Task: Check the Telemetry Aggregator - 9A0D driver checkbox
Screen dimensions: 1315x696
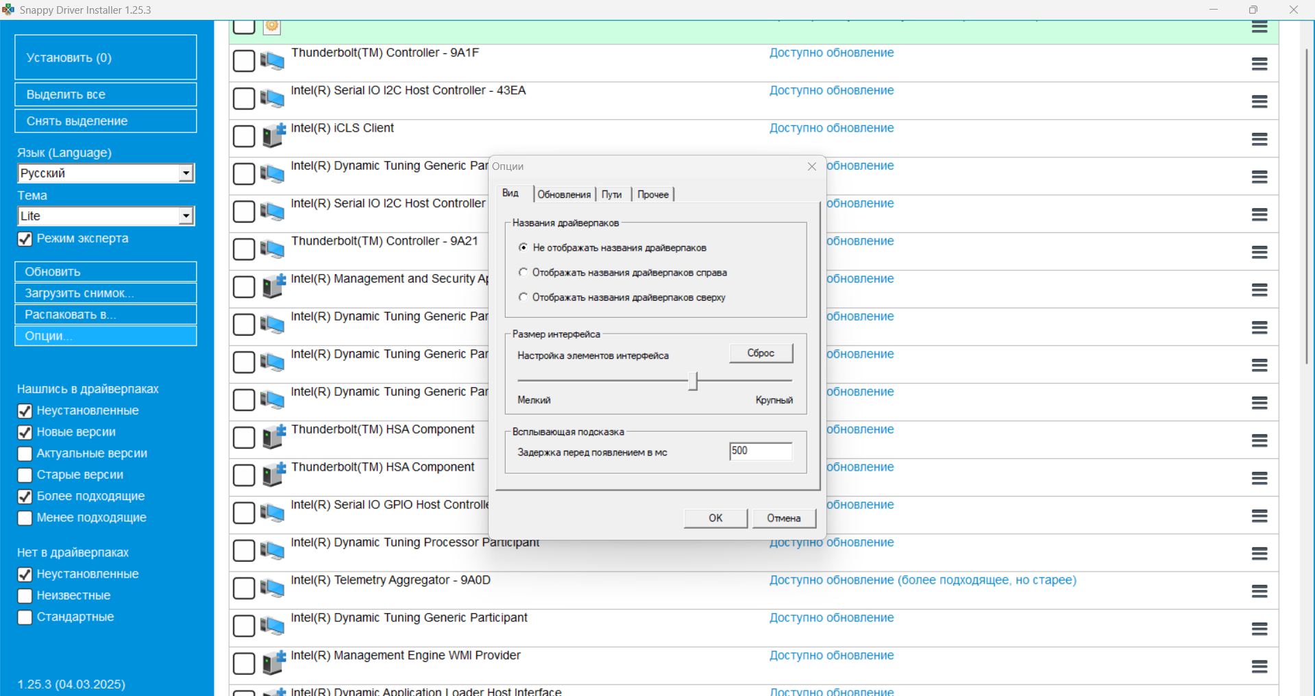Action: [244, 588]
